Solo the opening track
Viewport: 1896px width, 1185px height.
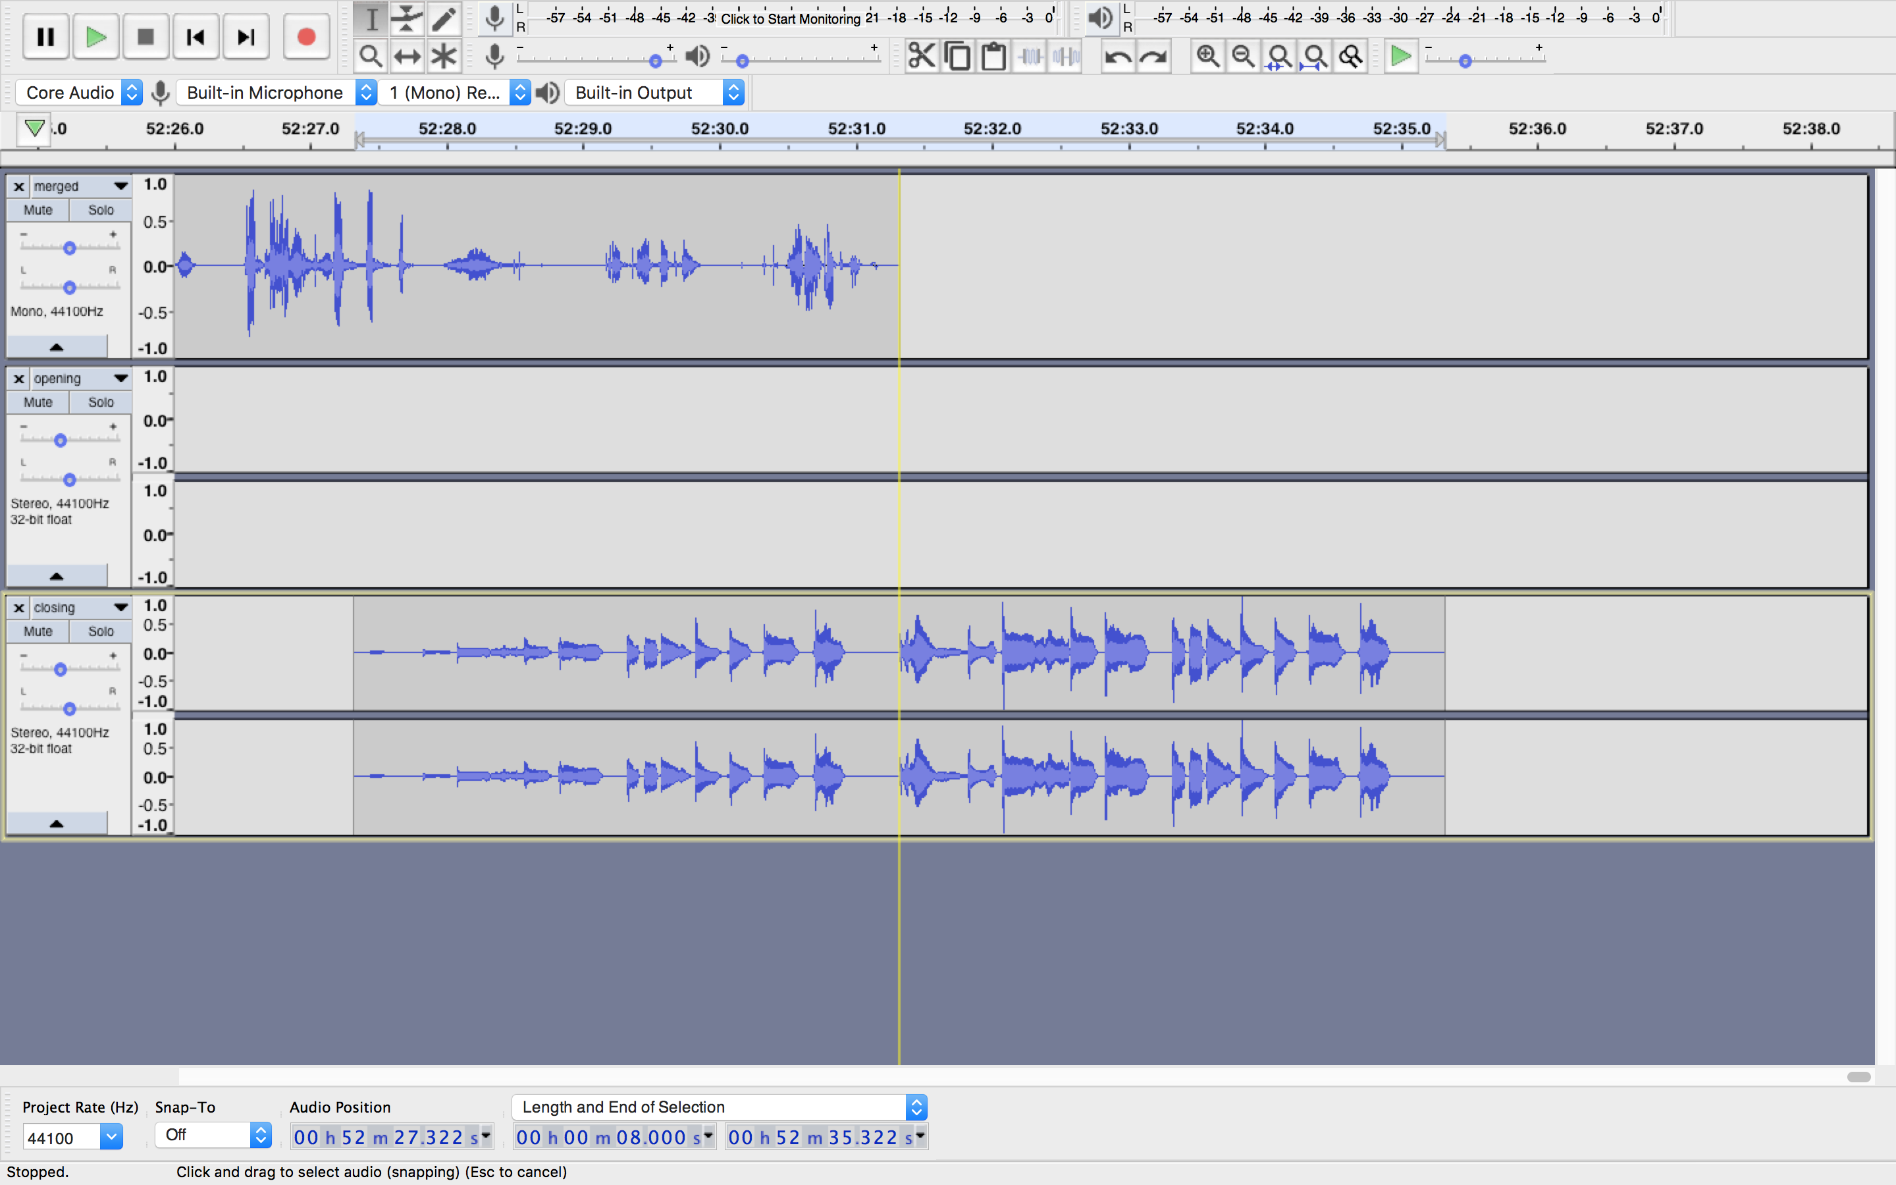[100, 402]
